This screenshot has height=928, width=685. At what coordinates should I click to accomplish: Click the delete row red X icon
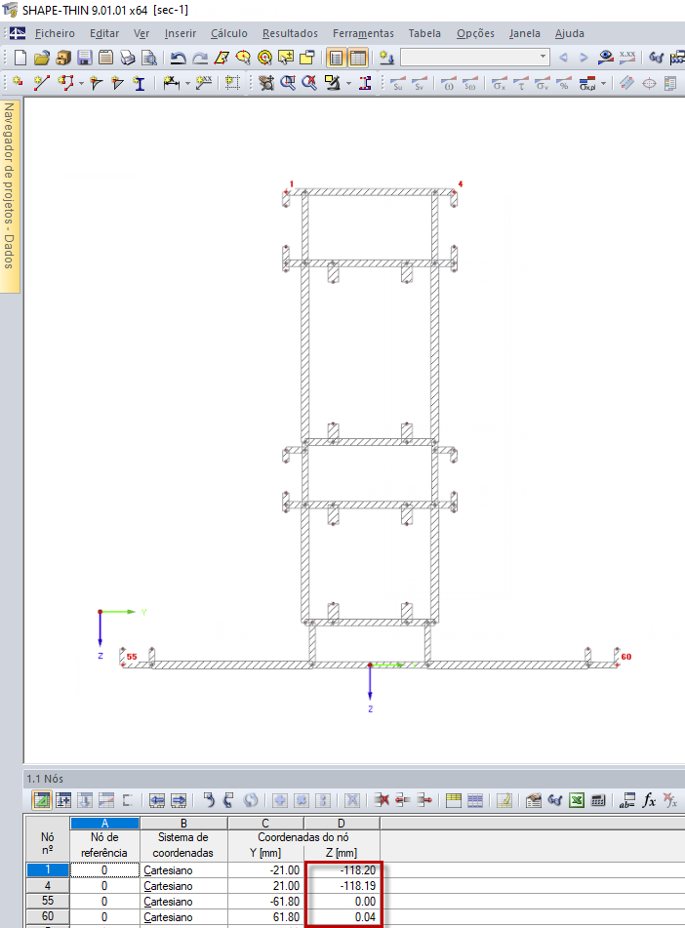point(382,800)
